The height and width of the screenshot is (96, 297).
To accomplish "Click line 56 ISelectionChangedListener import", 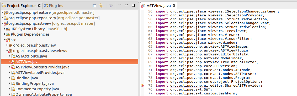I will point(218,11).
